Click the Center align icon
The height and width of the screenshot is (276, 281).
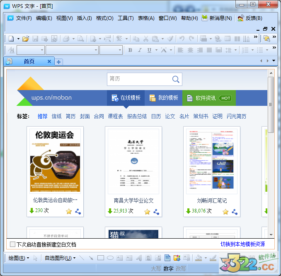(x=190, y=50)
